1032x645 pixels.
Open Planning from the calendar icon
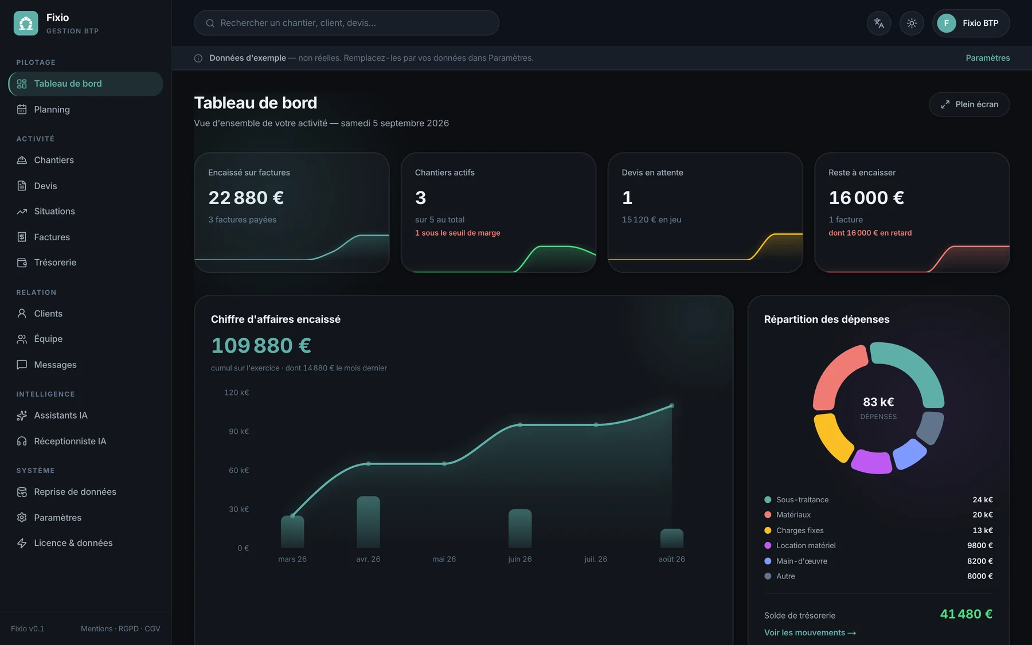(22, 110)
